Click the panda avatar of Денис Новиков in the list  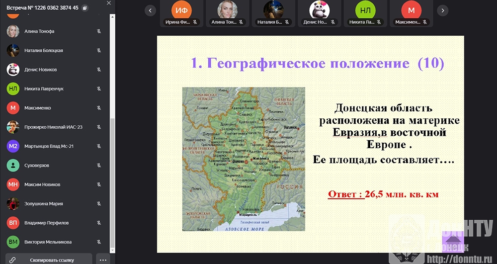[x=13, y=70]
